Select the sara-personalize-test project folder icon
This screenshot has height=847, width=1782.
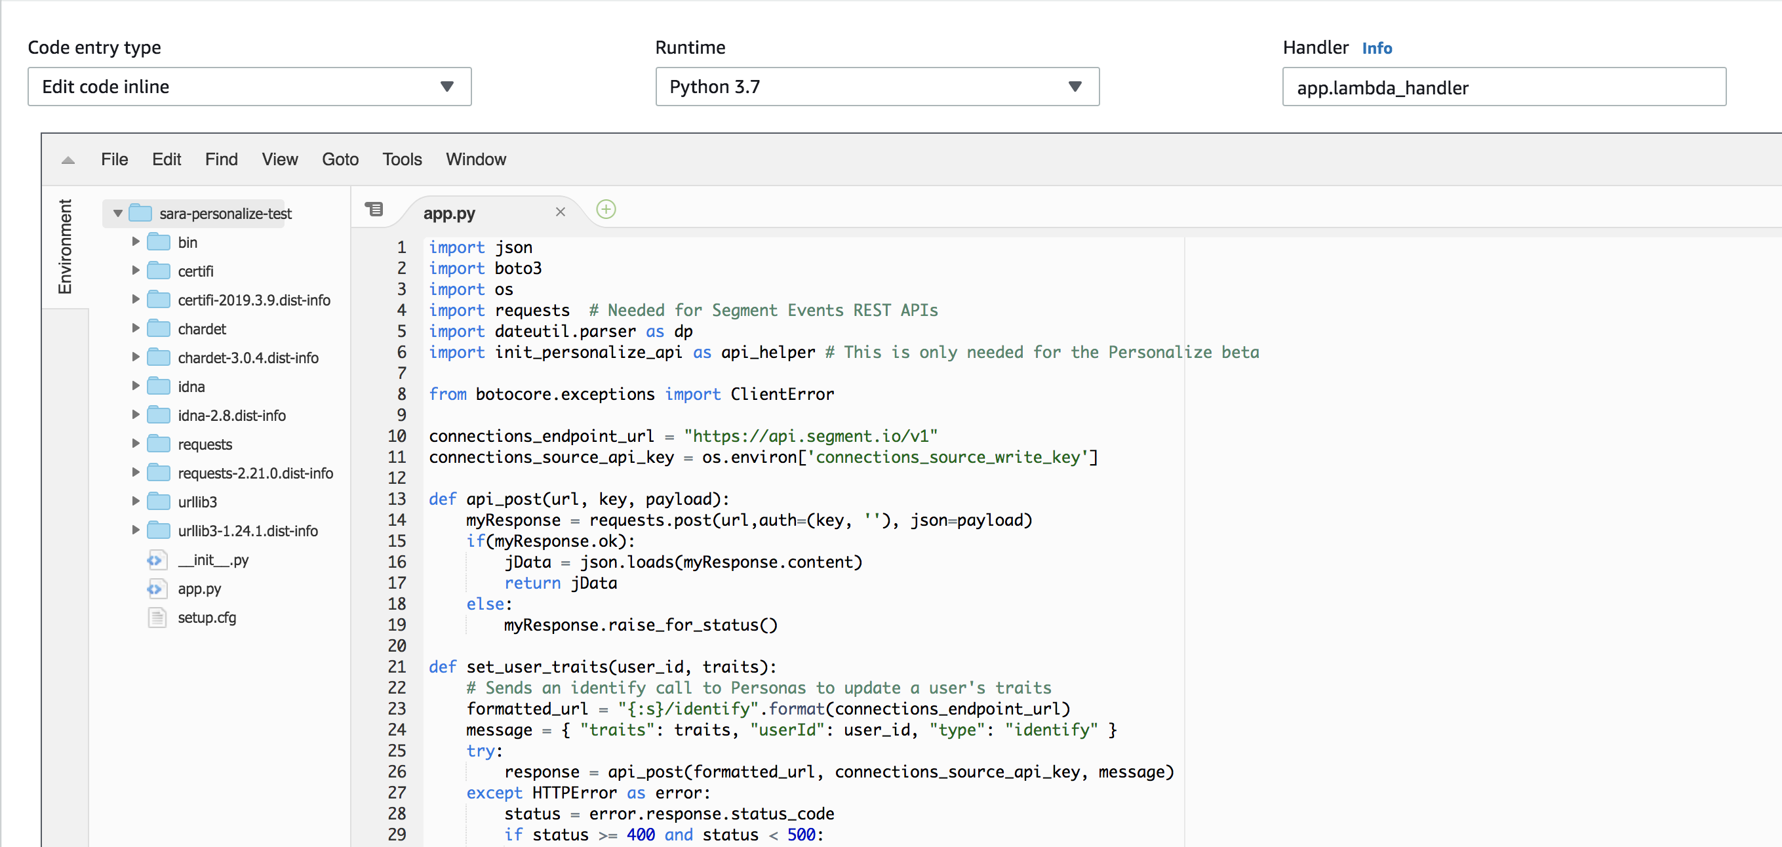(140, 213)
